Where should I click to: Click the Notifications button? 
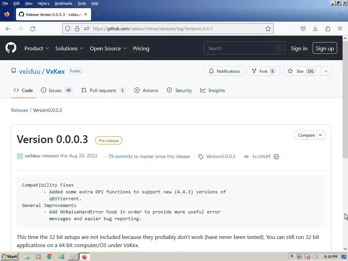[x=224, y=71]
